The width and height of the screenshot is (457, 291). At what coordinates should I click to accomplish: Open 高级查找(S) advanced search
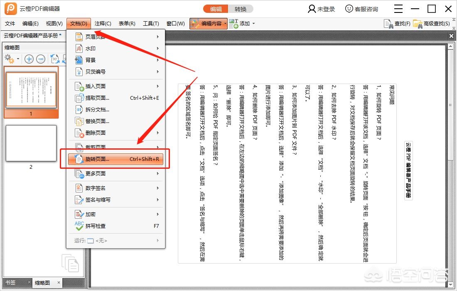pos(431,24)
